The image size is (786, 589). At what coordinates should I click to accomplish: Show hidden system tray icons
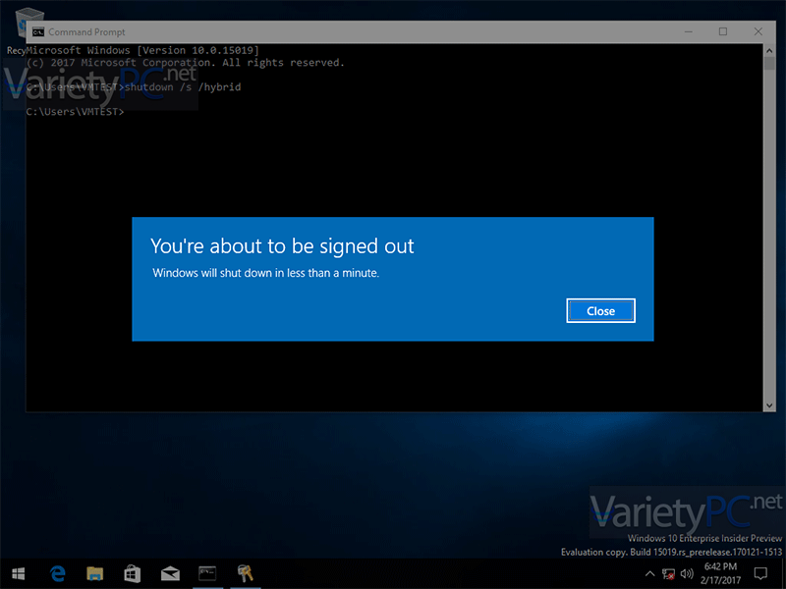[x=649, y=573]
